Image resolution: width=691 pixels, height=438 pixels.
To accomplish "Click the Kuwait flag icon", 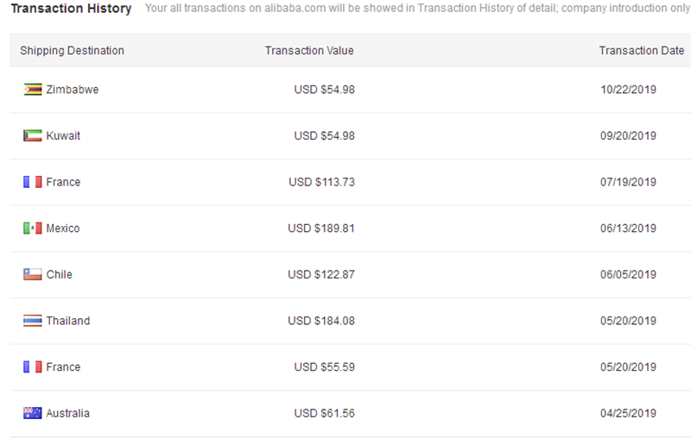I will tap(32, 136).
